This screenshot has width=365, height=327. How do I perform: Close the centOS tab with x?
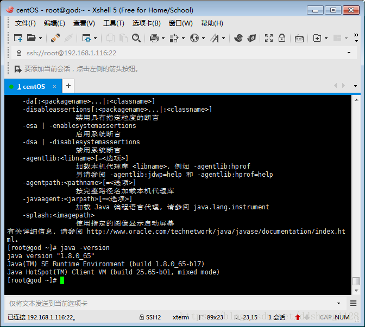(54, 87)
